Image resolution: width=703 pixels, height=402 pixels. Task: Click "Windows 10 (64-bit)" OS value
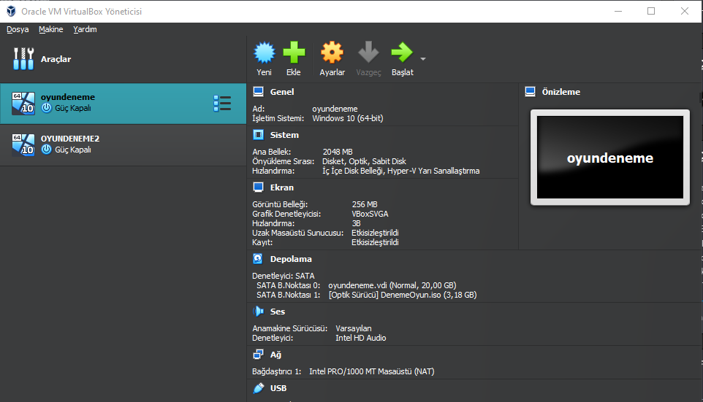pos(347,118)
